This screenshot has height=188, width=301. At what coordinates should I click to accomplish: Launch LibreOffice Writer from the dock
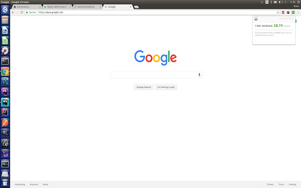[5, 30]
